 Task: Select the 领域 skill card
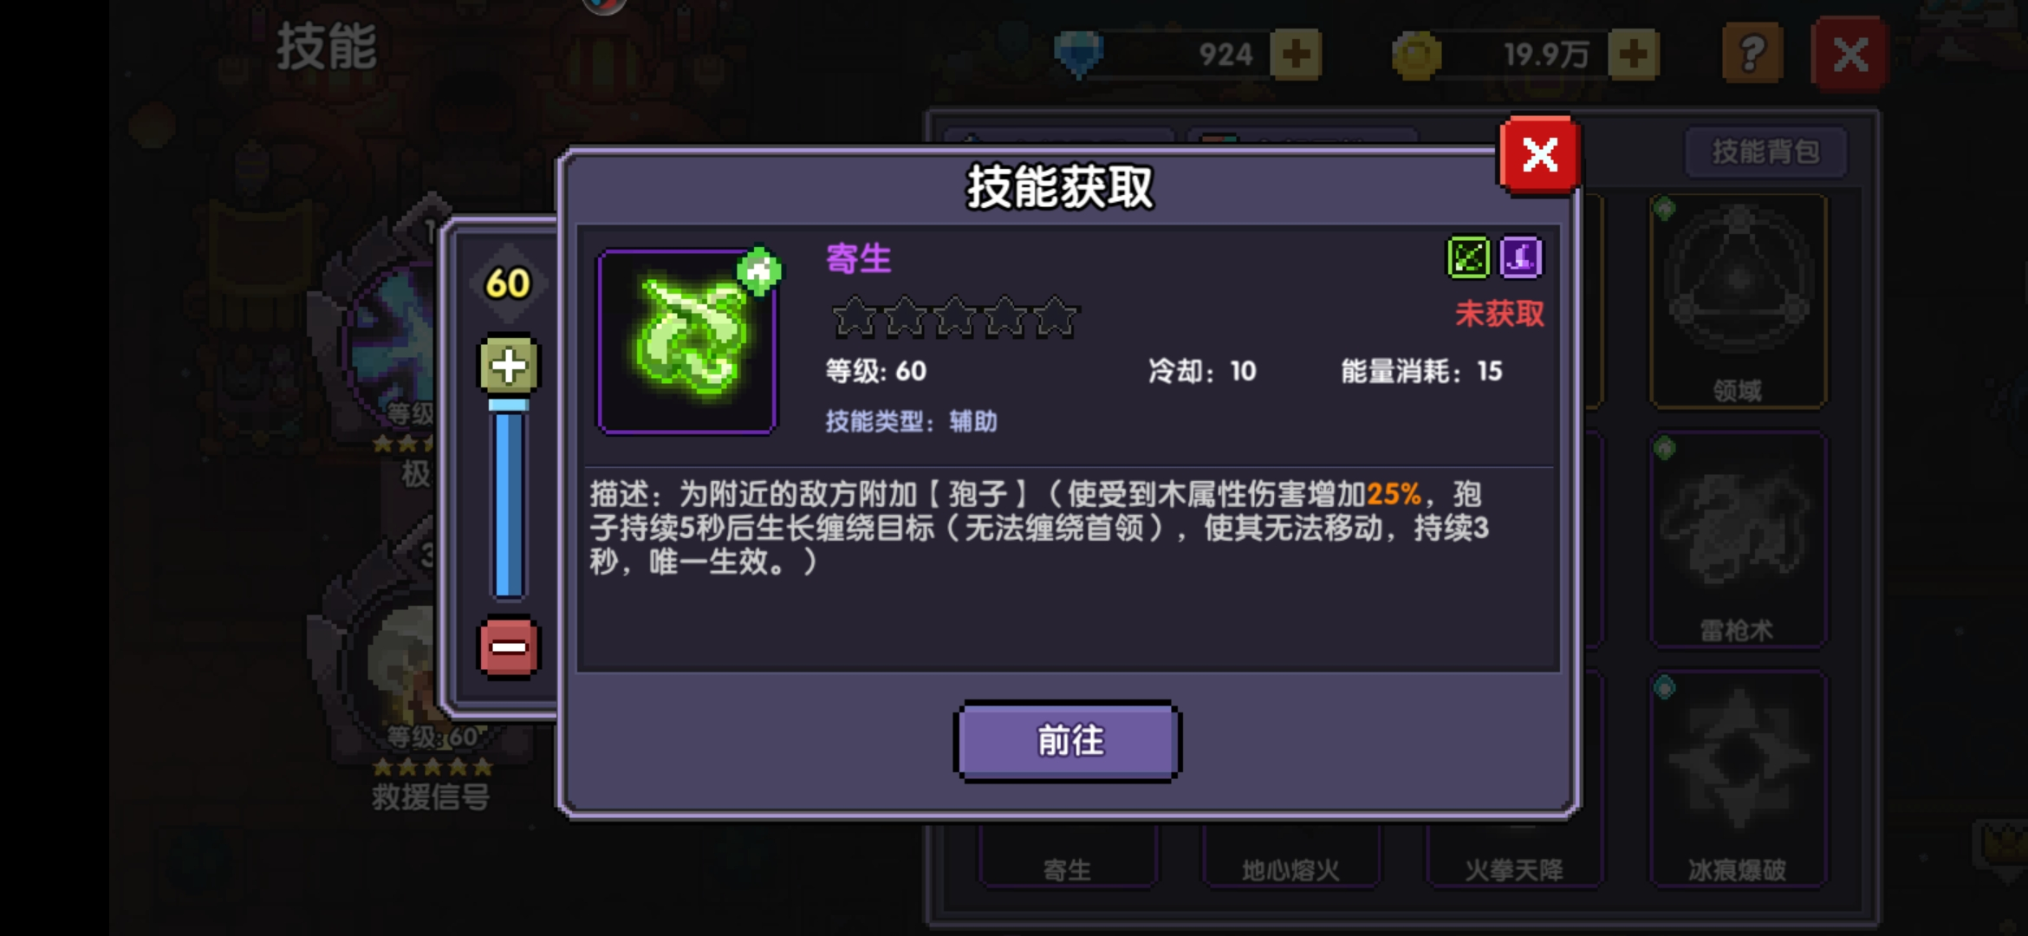(x=1738, y=301)
